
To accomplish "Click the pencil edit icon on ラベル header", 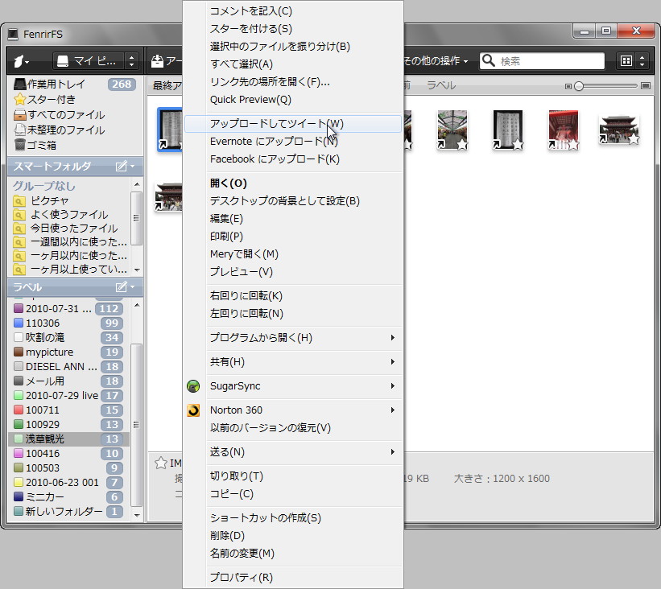I will tap(121, 286).
